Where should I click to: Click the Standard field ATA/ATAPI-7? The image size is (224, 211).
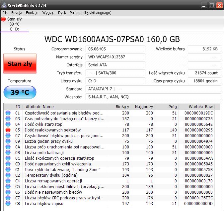(153, 89)
